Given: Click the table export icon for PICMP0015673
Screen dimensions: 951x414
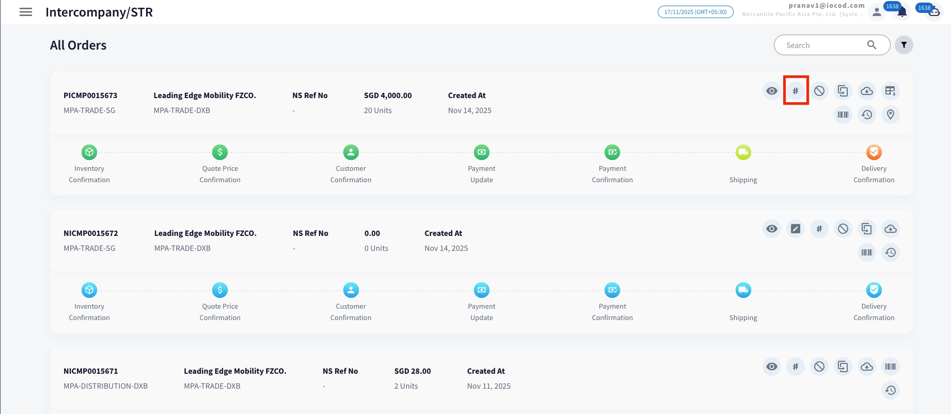Looking at the screenshot, I should (x=891, y=91).
